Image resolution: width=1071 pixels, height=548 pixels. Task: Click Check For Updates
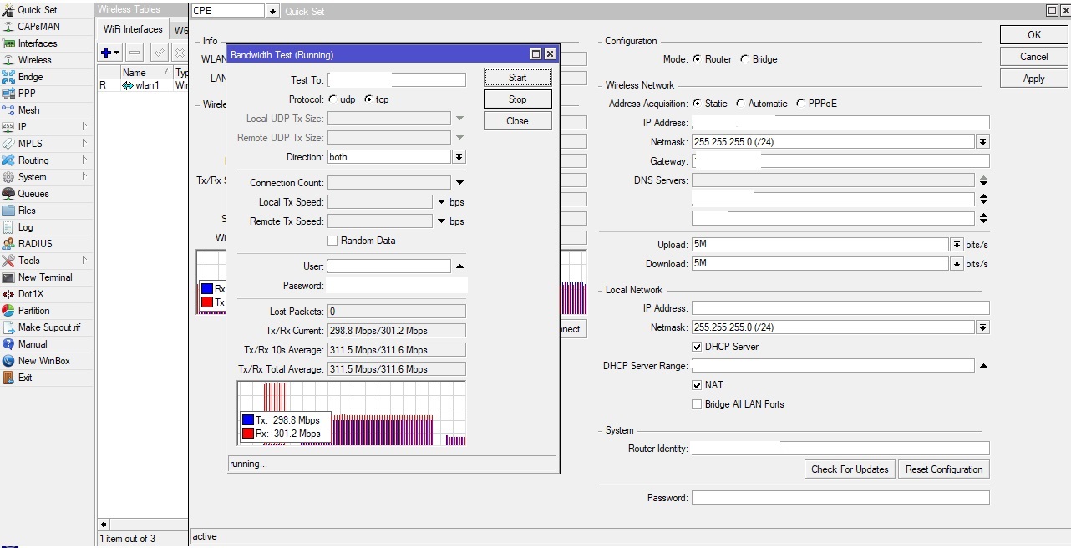[849, 469]
